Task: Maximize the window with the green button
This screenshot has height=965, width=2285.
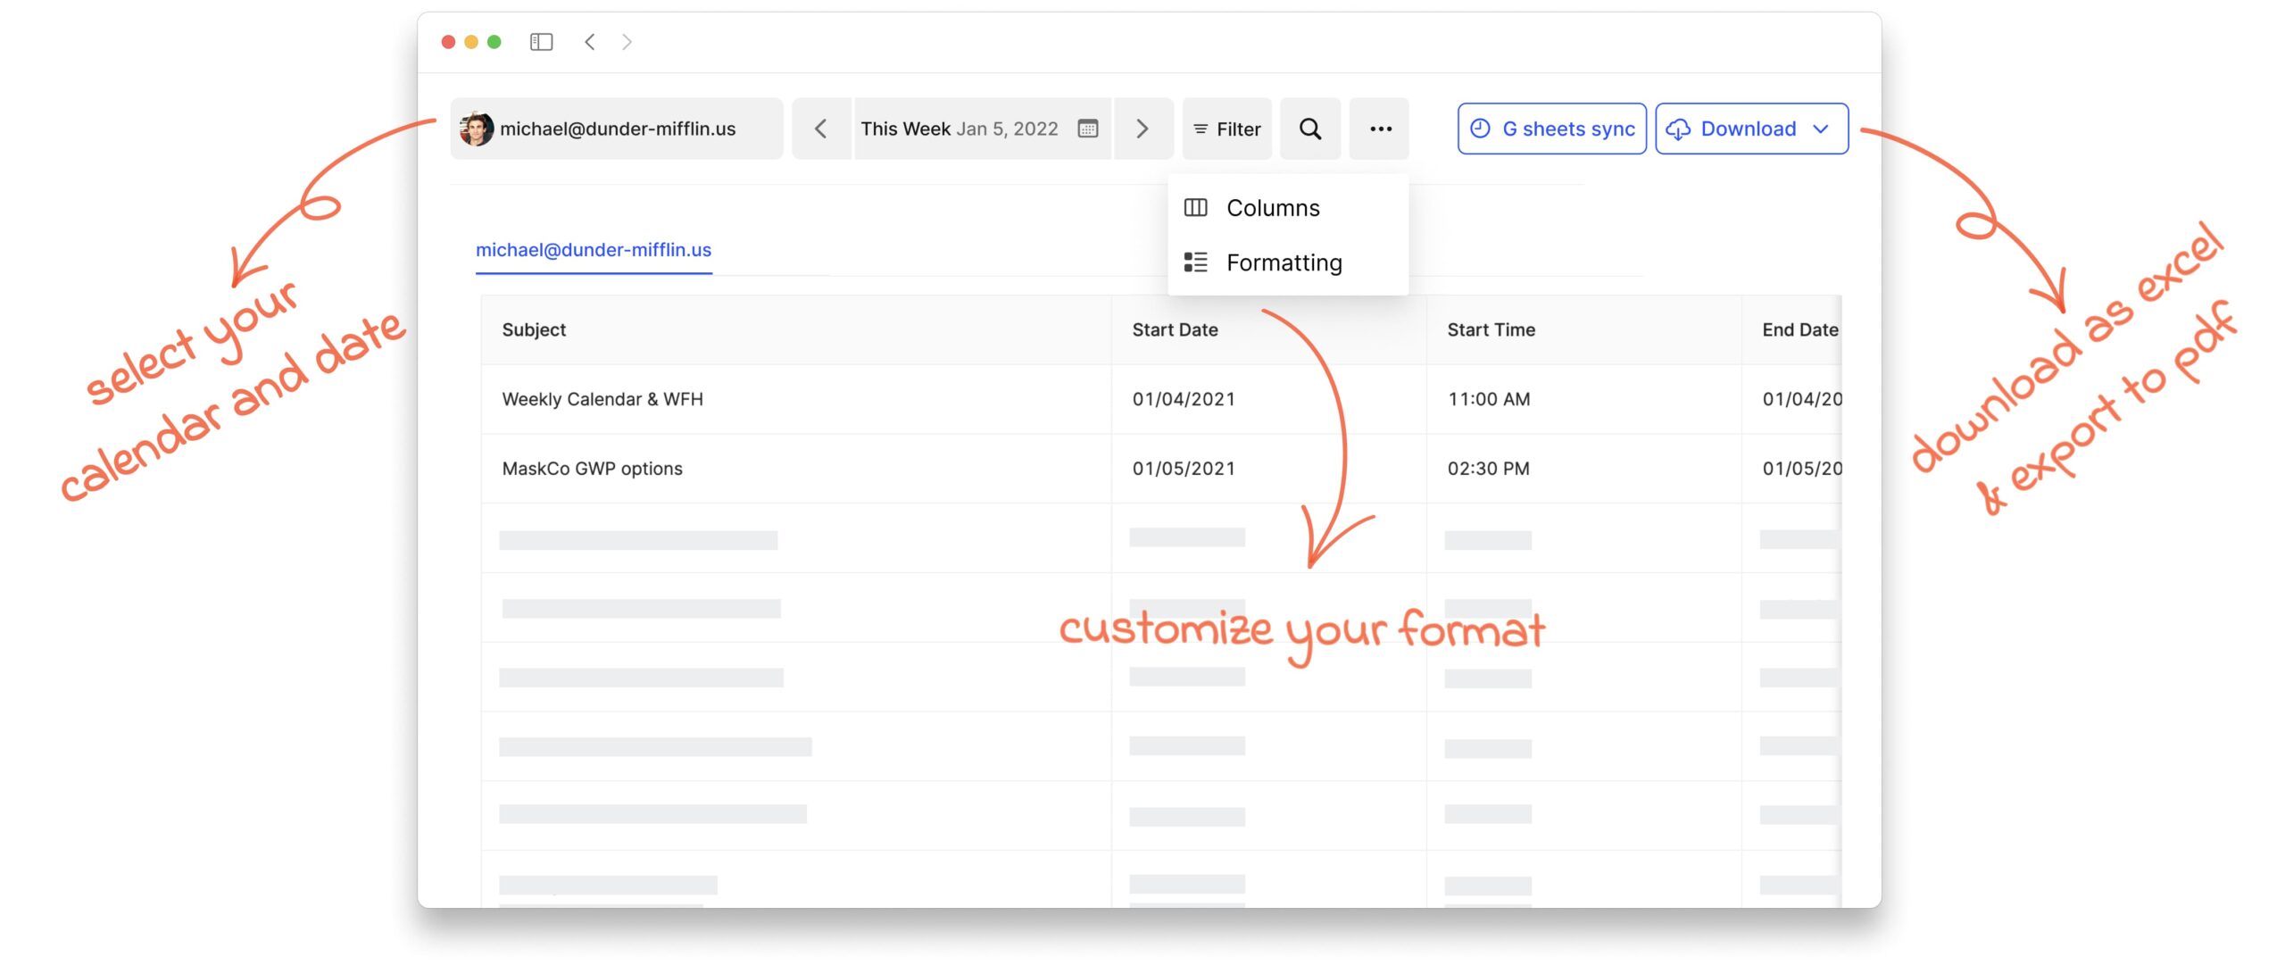Action: tap(494, 42)
